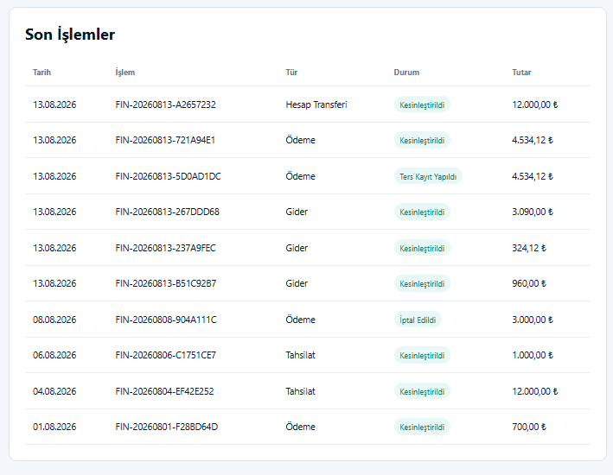Click the İptal Edildi status badge
This screenshot has height=475, width=613.
click(x=418, y=320)
